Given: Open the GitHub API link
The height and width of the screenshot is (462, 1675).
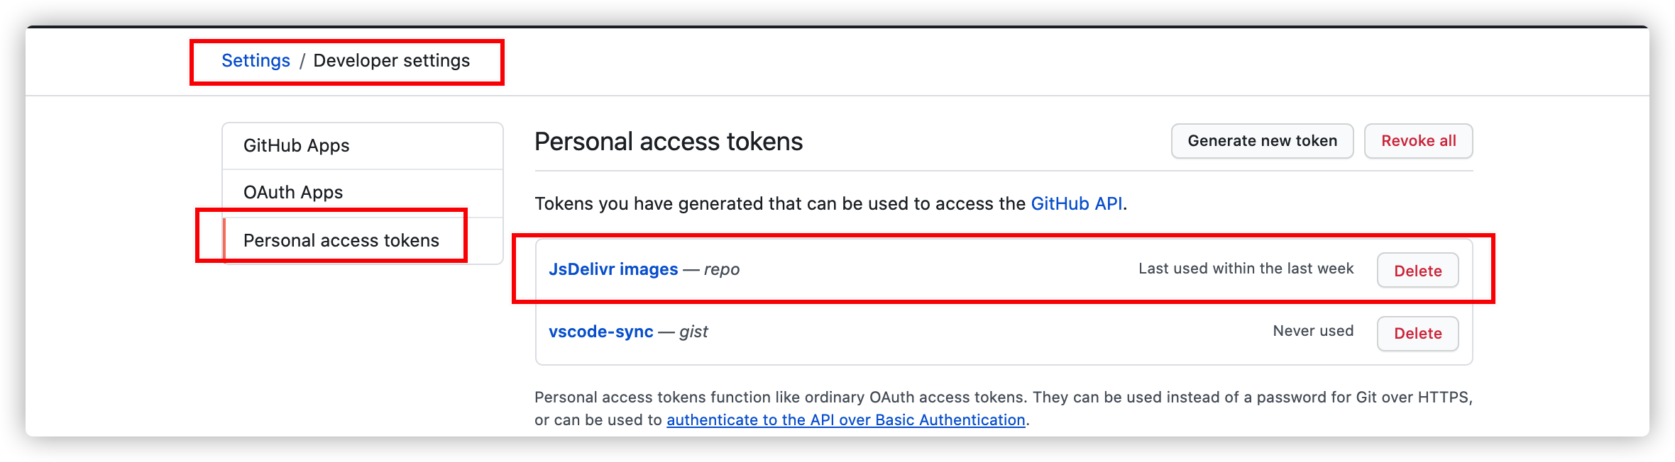Looking at the screenshot, I should 1077,204.
